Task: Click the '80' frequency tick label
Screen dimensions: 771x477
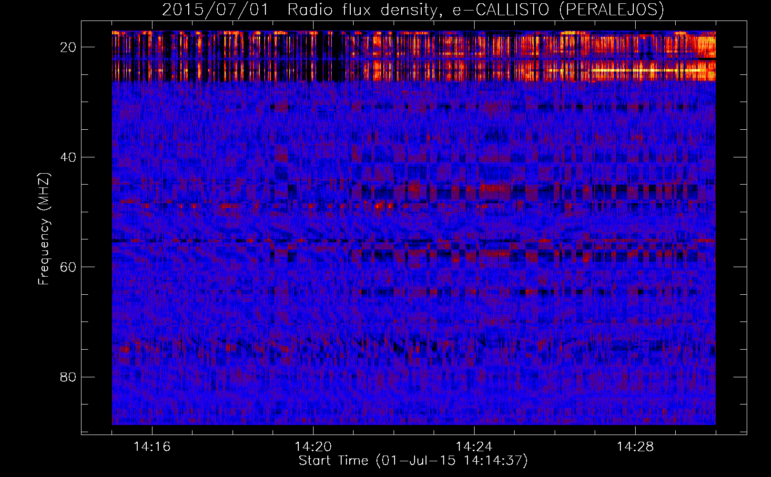Action: pyautogui.click(x=68, y=377)
